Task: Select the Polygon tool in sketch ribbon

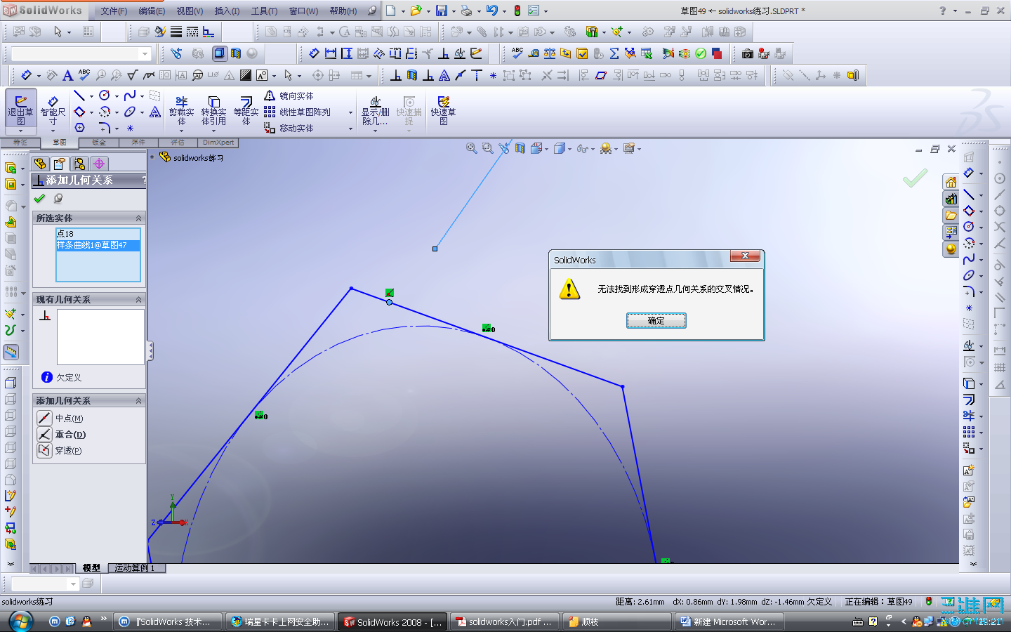Action: coord(79,128)
